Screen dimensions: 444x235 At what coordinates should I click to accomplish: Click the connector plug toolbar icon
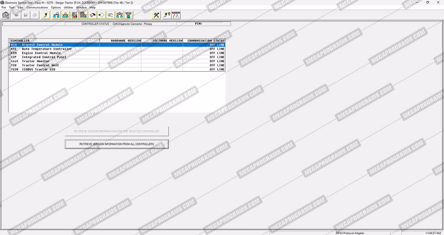[x=46, y=15]
